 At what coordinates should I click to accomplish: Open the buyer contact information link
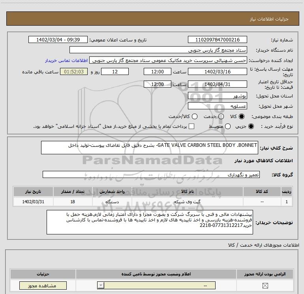(66, 60)
